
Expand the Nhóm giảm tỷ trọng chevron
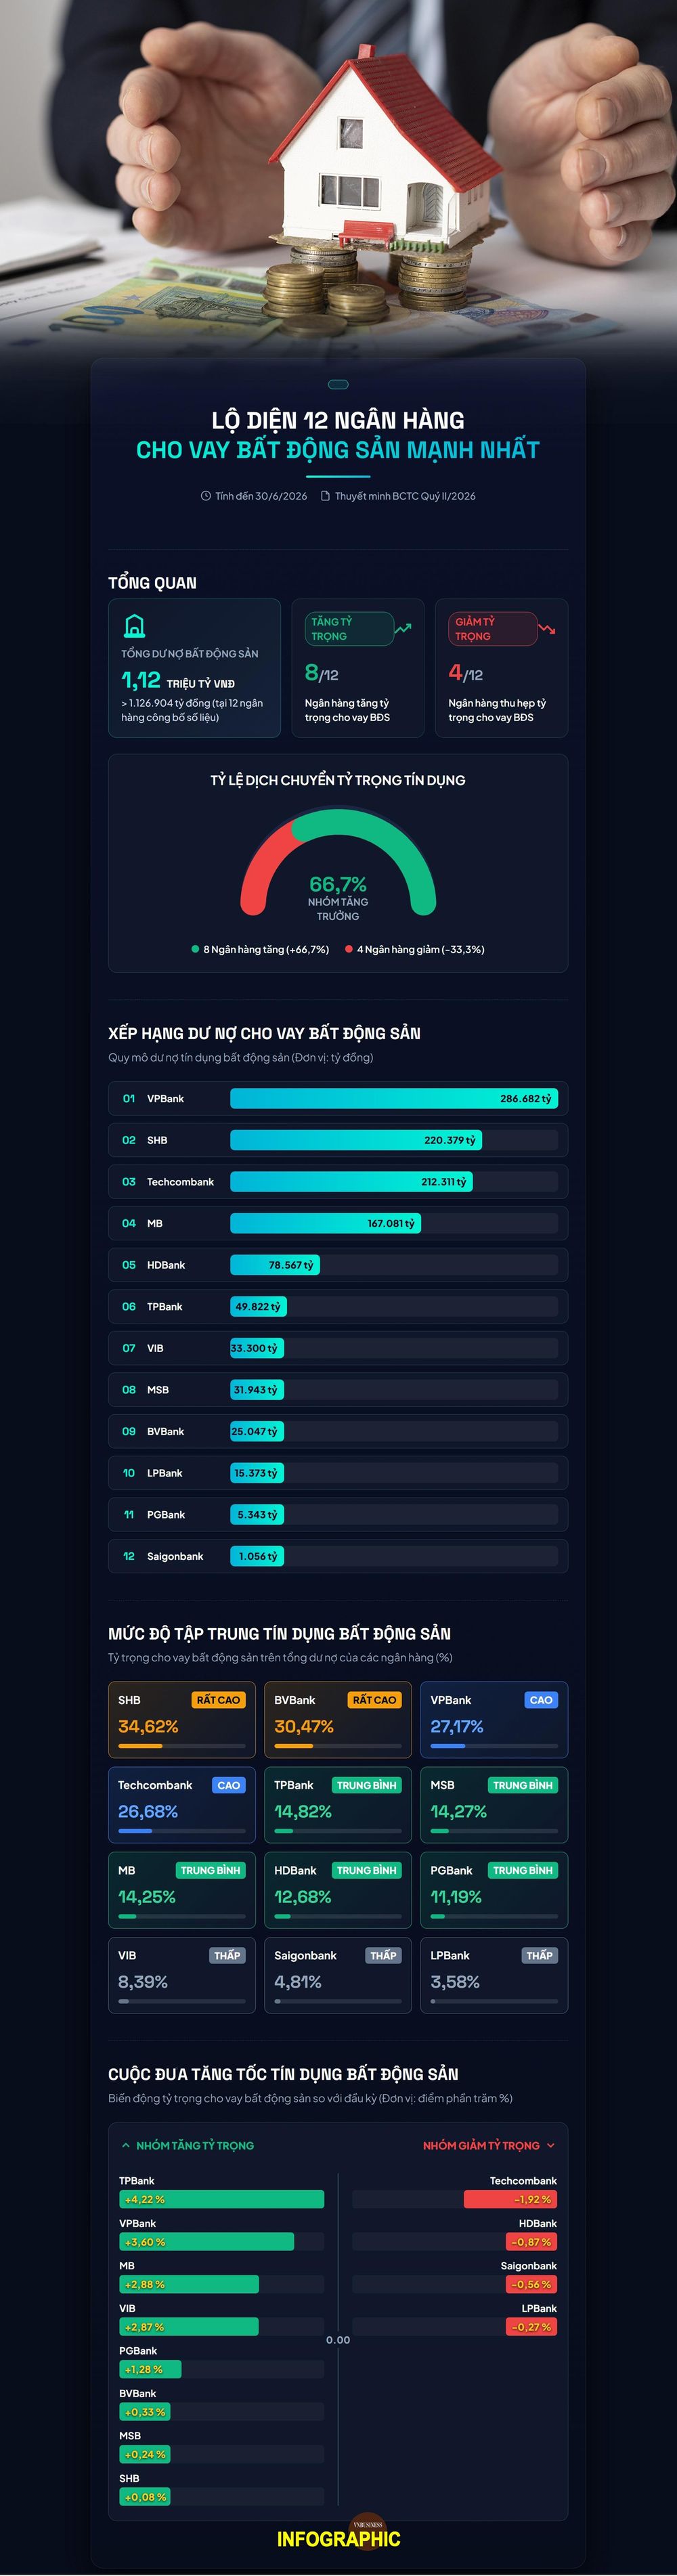tap(551, 2145)
